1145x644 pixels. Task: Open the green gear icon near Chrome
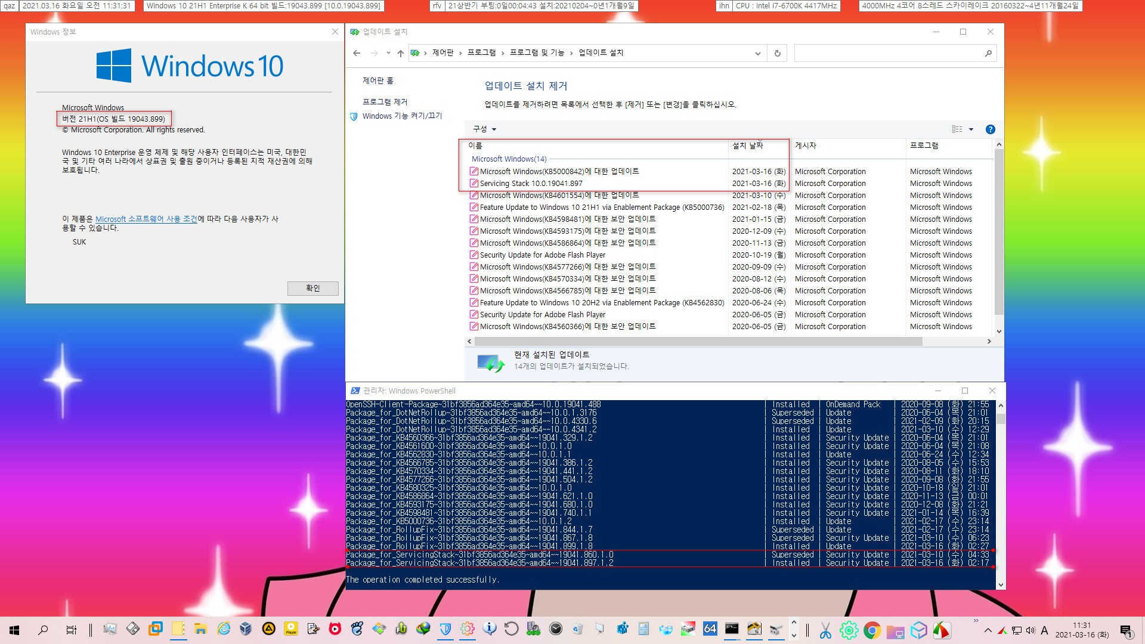pyautogui.click(x=849, y=630)
